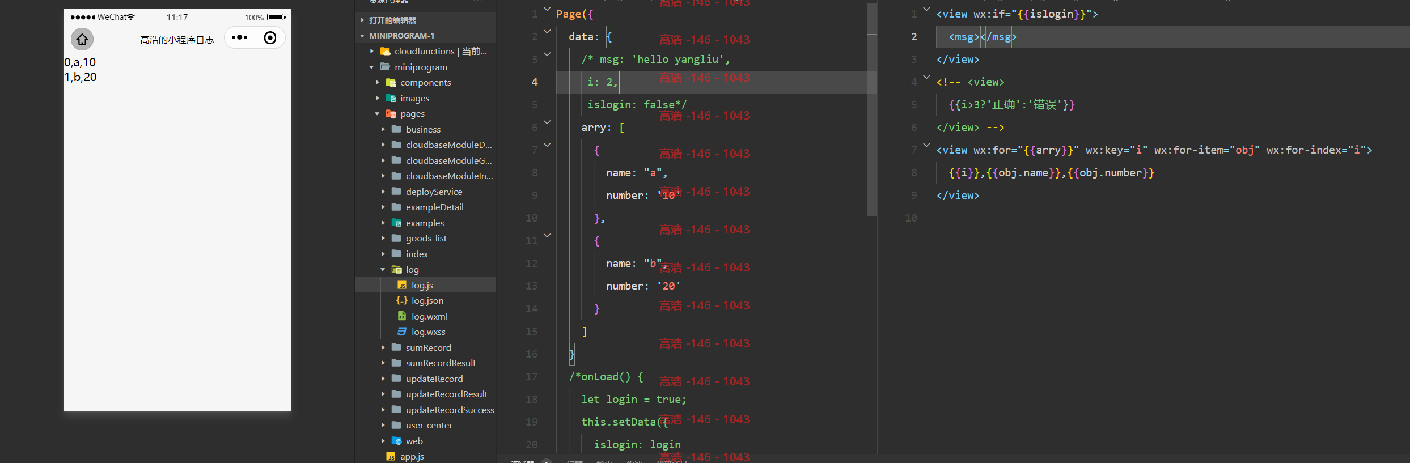The height and width of the screenshot is (463, 1410).
Task: Expand the index folder
Action: coord(383,254)
